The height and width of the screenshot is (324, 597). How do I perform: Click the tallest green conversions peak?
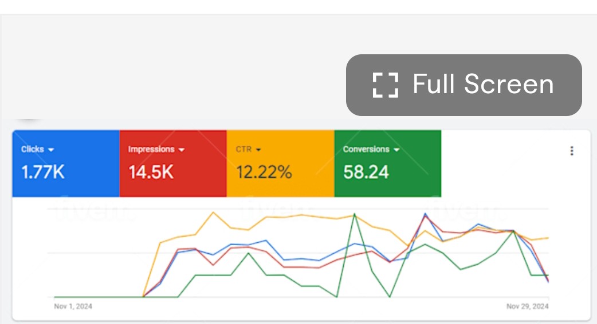[x=355, y=214]
